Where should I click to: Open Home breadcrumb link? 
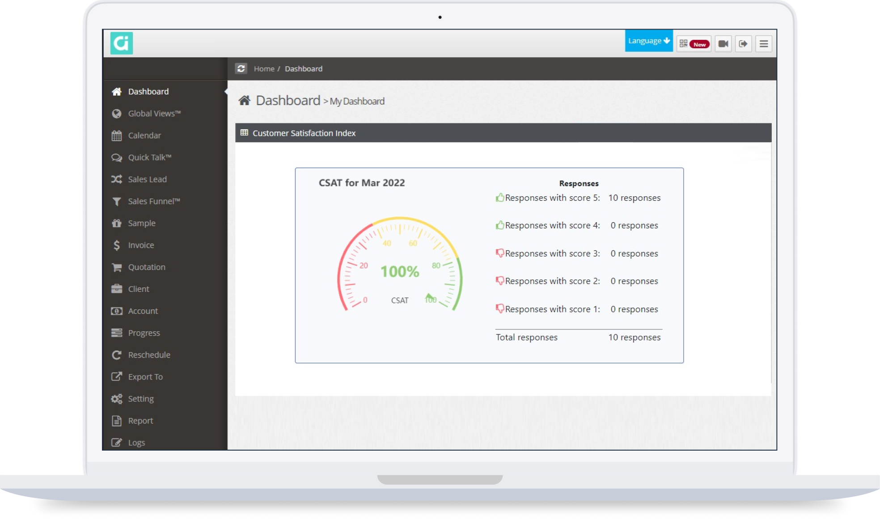point(264,69)
